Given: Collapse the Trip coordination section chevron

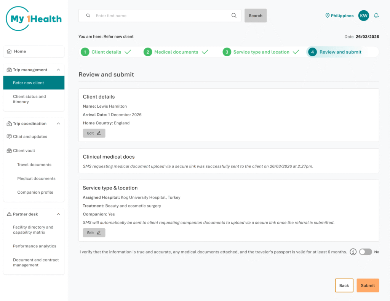Looking at the screenshot, I should click(58, 124).
